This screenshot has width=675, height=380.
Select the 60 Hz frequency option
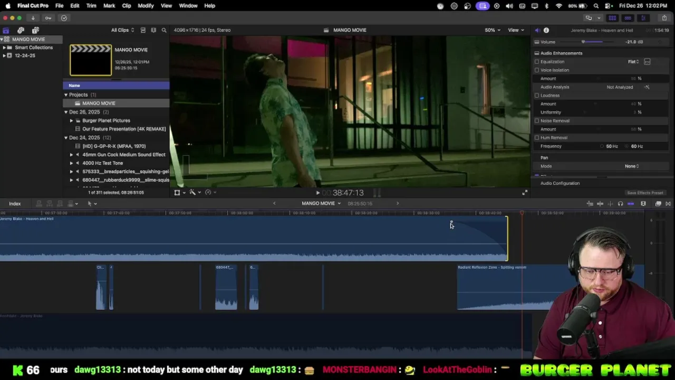click(x=634, y=146)
